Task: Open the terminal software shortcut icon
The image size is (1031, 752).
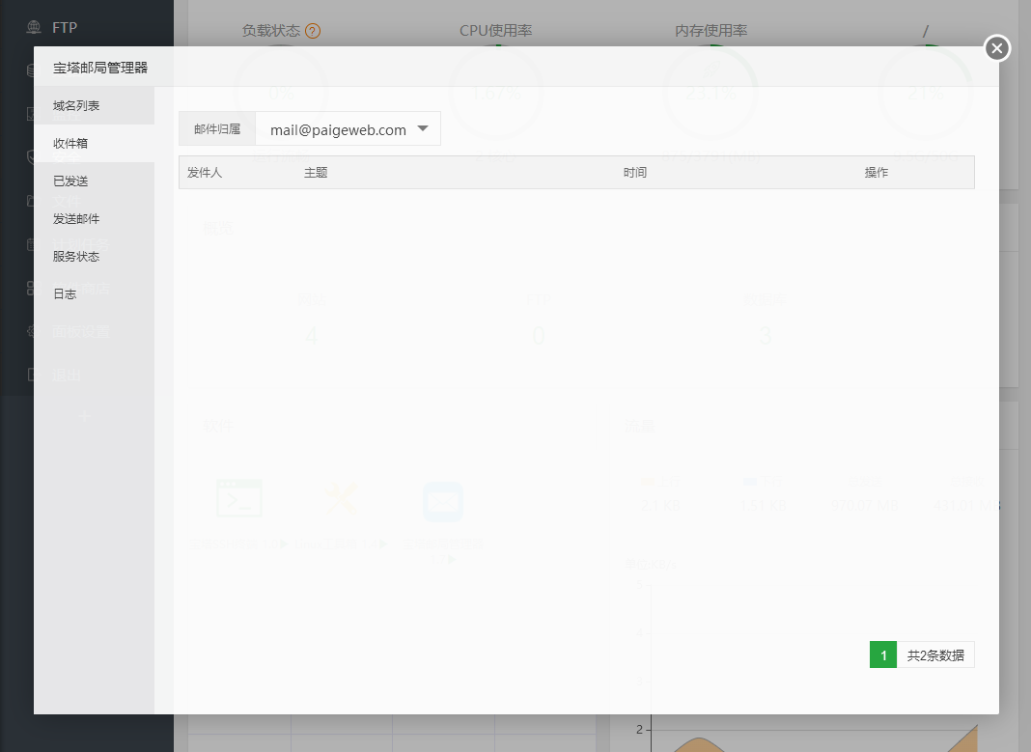Action: (x=238, y=498)
